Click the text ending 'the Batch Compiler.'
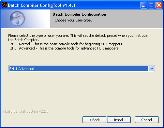 tap(23, 40)
